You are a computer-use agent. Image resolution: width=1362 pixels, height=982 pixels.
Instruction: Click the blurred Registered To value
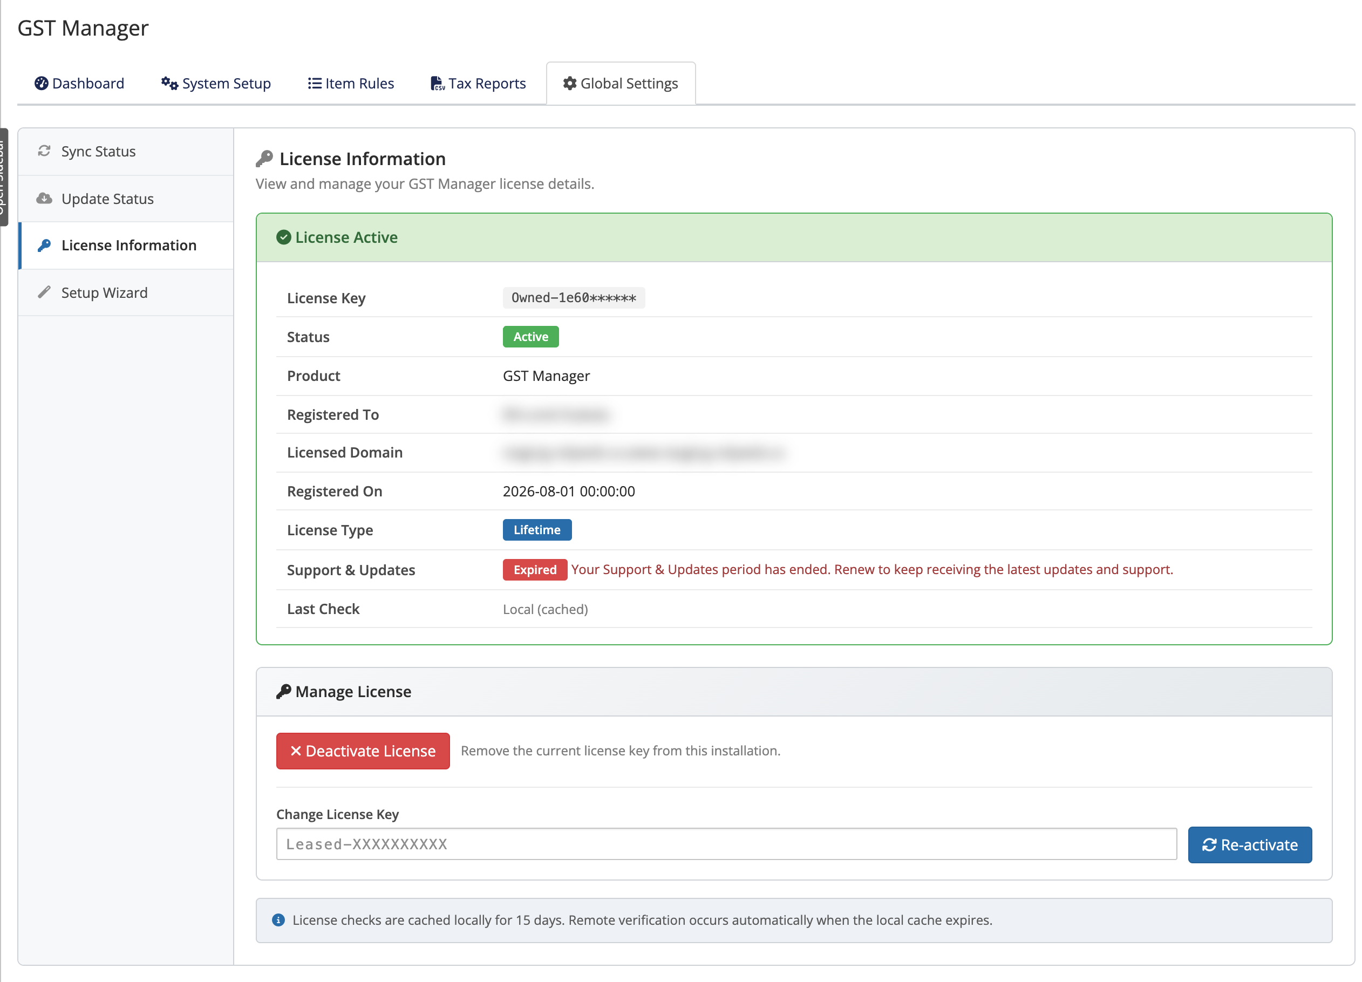(x=555, y=414)
